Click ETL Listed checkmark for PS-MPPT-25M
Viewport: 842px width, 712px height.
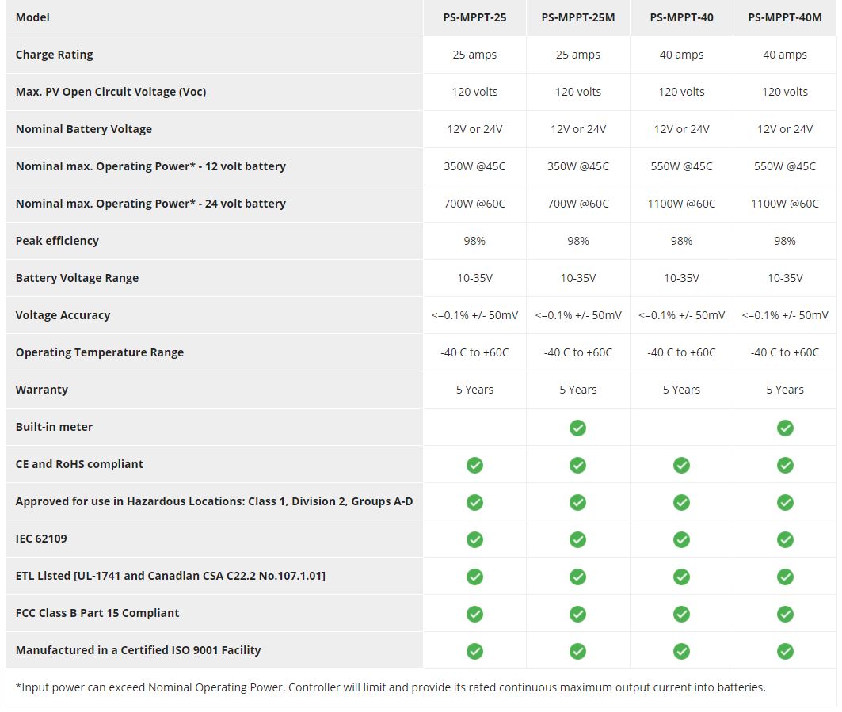tap(578, 577)
